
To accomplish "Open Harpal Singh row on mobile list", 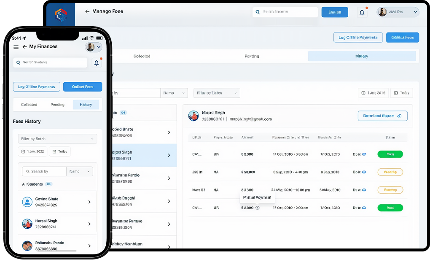I will click(x=57, y=224).
